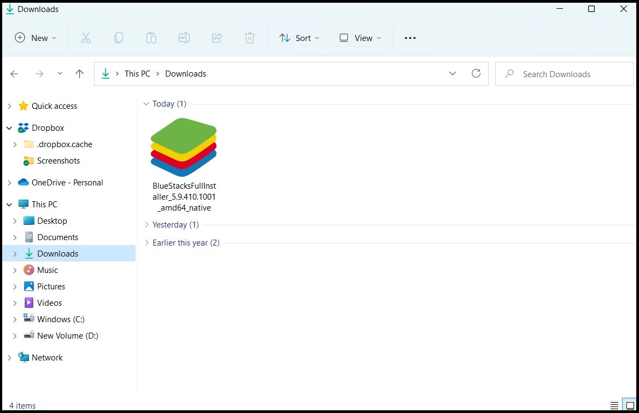The height and width of the screenshot is (413, 639).
Task: Click the Quick access star icon
Action: pos(24,106)
